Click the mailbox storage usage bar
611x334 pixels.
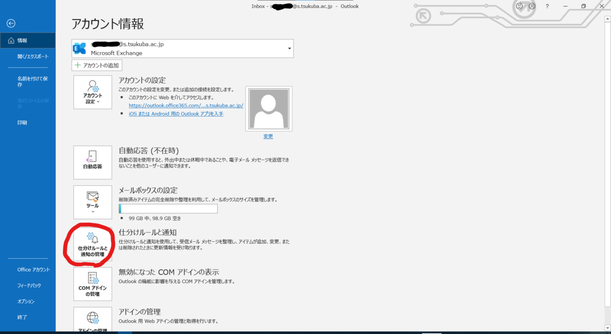(x=168, y=208)
